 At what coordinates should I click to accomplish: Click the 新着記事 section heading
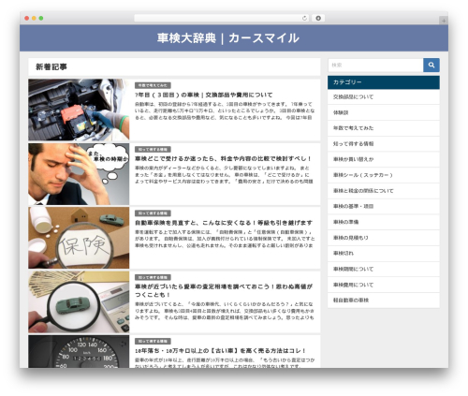coord(51,66)
